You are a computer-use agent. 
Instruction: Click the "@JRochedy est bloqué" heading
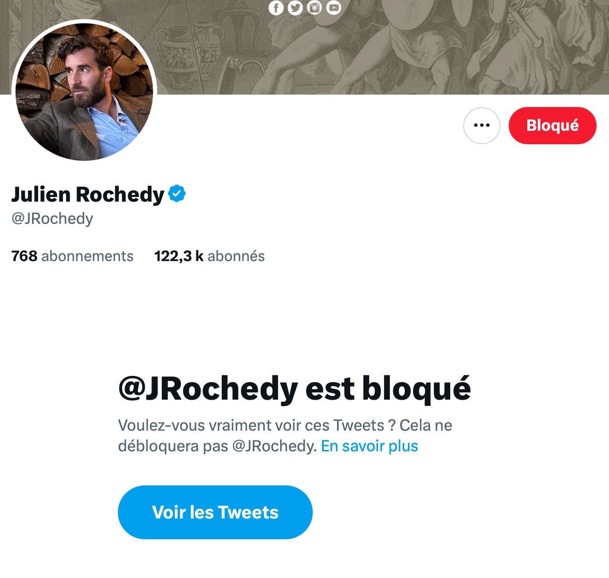294,388
